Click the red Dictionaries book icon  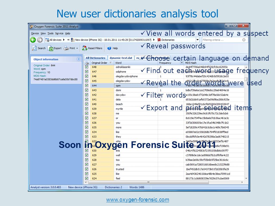pyautogui.click(x=159, y=40)
